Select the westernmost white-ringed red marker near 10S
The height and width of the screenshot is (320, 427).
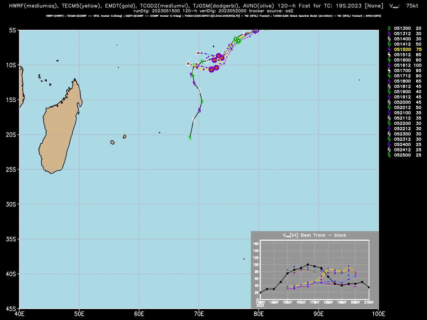(188, 64)
